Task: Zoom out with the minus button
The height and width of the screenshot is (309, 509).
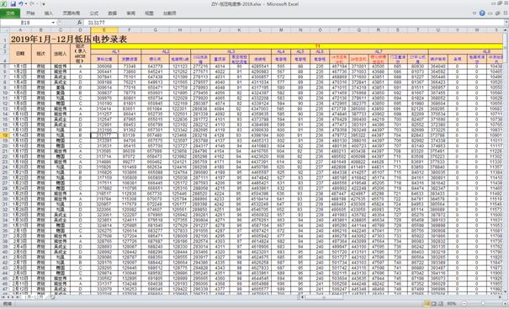Action: pos(464,304)
